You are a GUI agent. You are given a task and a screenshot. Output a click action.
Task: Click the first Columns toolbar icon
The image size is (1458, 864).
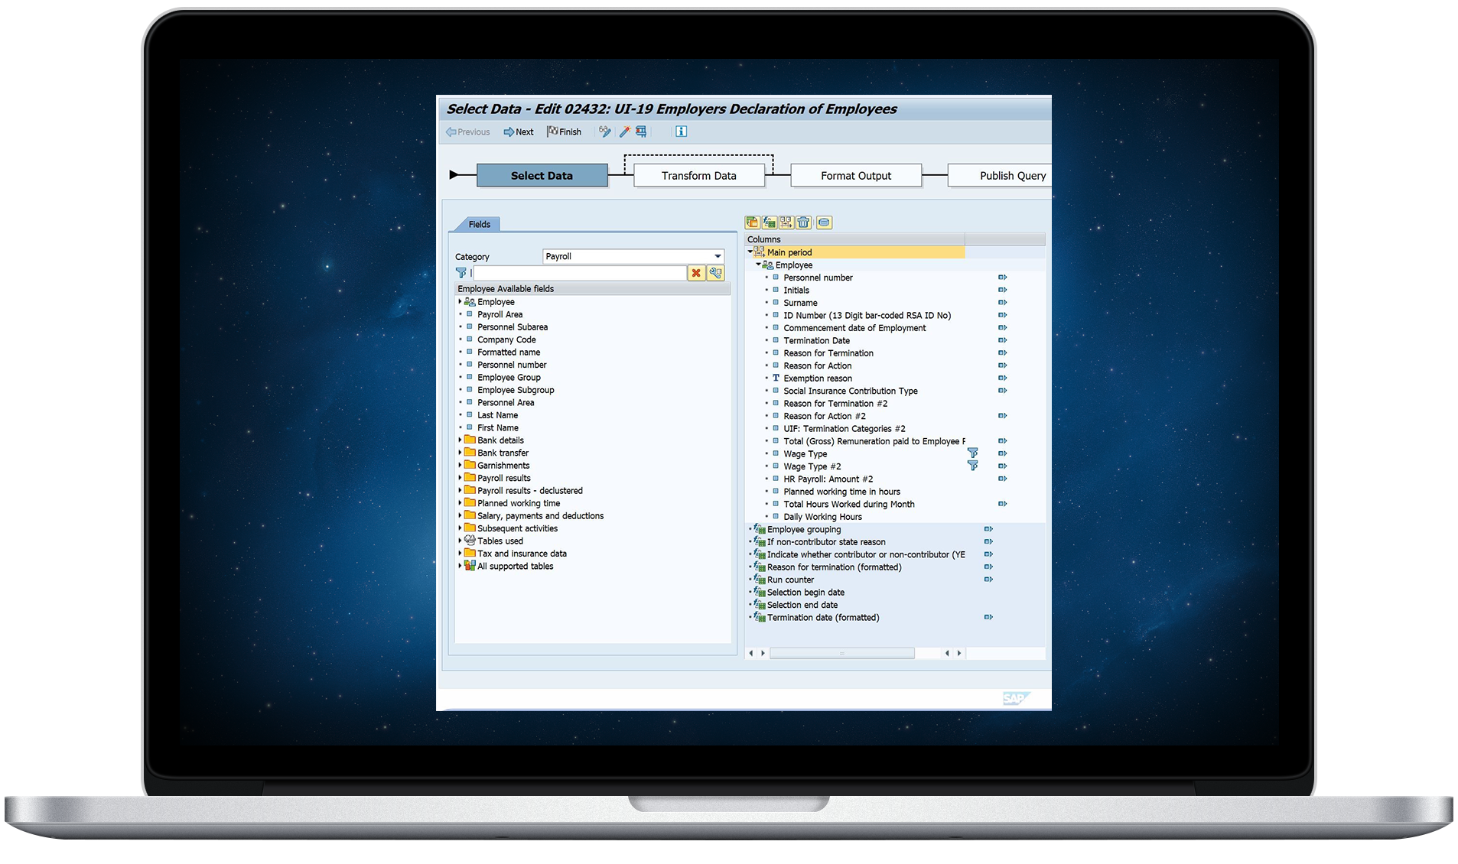[x=752, y=222]
